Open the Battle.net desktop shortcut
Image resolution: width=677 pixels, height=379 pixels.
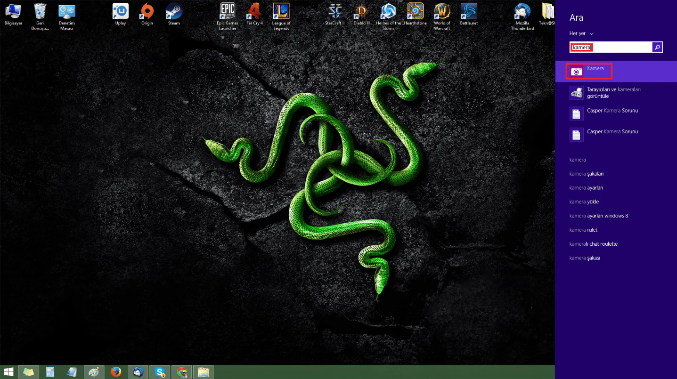[468, 14]
